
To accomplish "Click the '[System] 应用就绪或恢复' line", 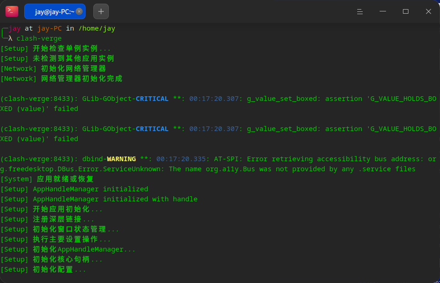I will pos(47,179).
